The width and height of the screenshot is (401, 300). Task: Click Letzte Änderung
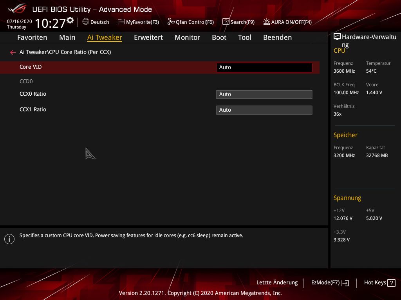click(277, 282)
